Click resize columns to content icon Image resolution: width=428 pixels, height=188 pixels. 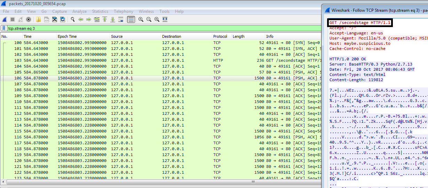pyautogui.click(x=165, y=19)
